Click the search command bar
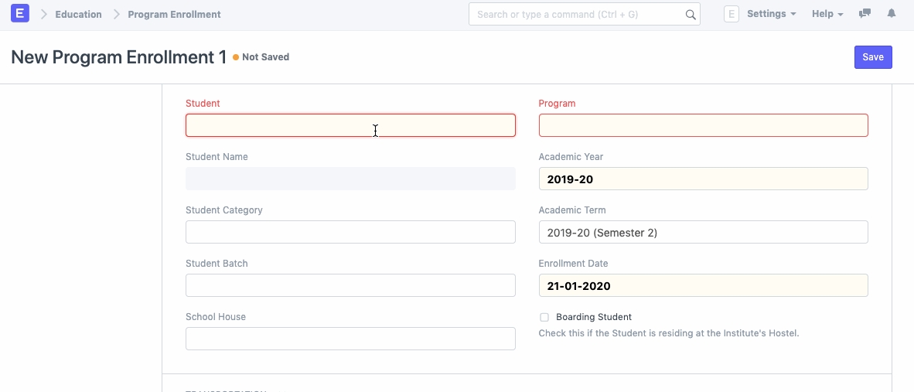Screen dimensions: 914x392 (576, 15)
